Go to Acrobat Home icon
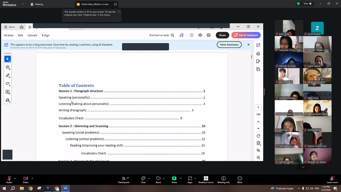The image size is (341, 192). 21,27
